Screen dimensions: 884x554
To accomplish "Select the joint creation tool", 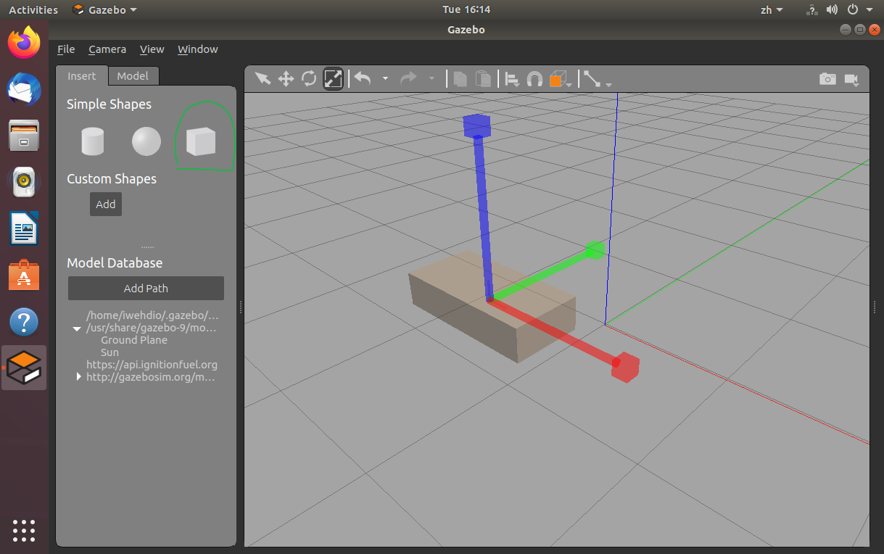I will coord(592,78).
